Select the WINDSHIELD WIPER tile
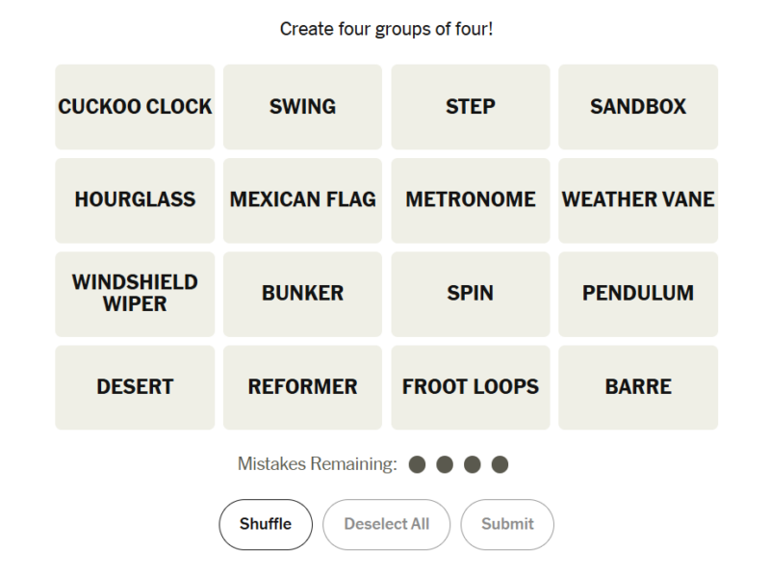Viewport: 770px width, 577px height. pyautogui.click(x=135, y=294)
